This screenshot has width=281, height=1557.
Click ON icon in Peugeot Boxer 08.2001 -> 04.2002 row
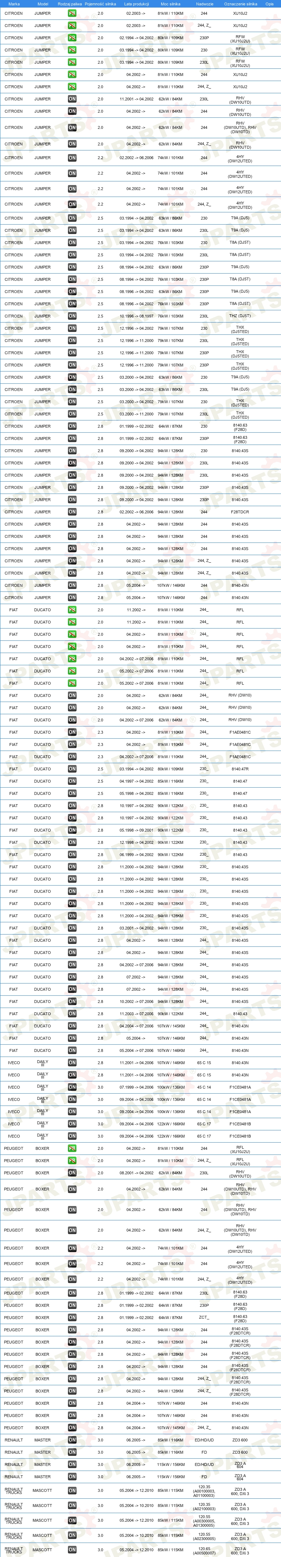point(72,1173)
